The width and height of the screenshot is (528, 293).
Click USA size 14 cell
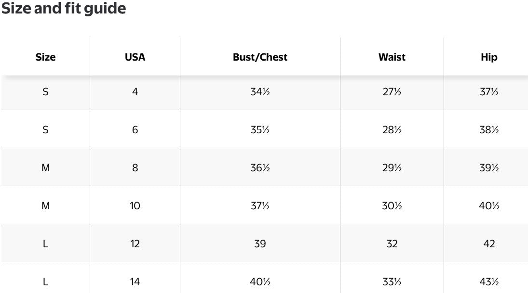click(x=135, y=282)
